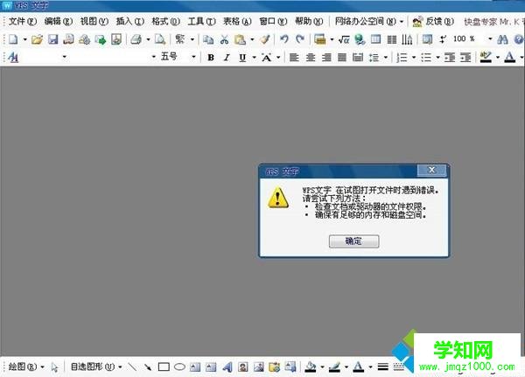Open the 视图 menu
This screenshot has height=377, width=525.
click(94, 21)
